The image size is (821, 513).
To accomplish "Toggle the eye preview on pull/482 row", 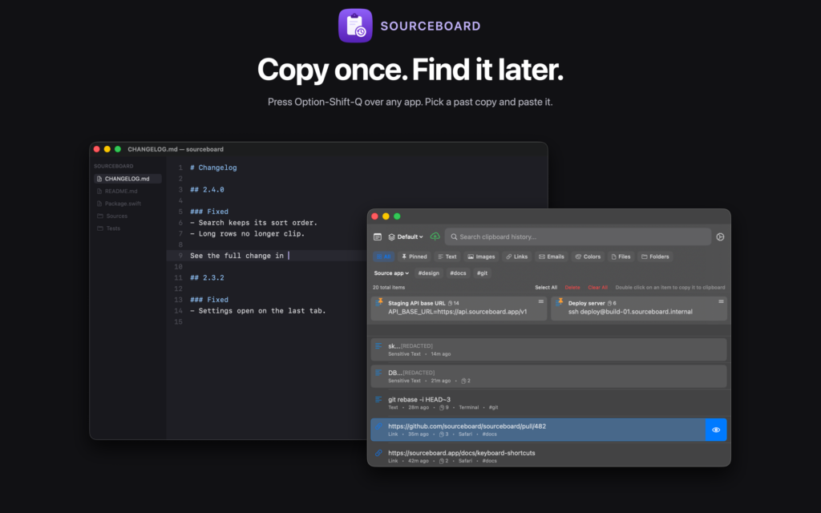I will (x=716, y=430).
